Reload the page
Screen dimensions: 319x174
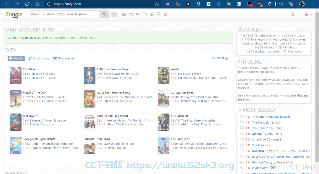(x=27, y=4)
